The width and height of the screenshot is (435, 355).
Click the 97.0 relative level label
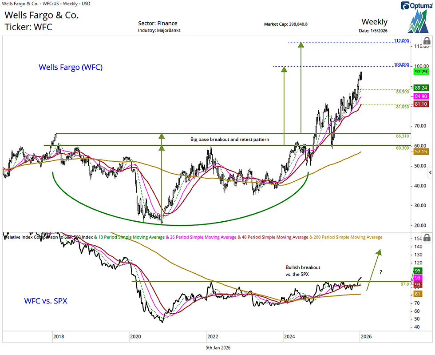point(405,284)
